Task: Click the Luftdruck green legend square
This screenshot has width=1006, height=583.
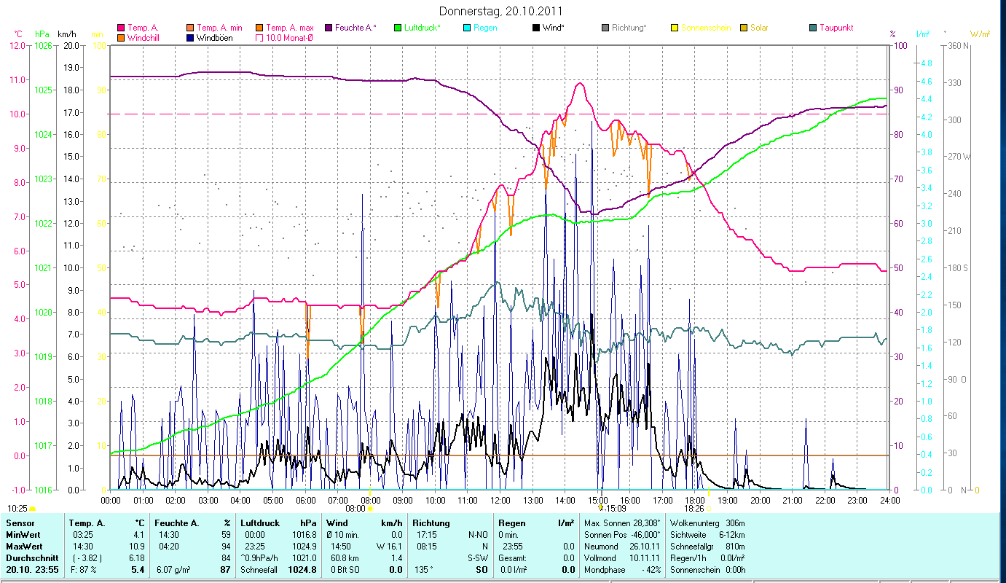Action: pos(398,28)
